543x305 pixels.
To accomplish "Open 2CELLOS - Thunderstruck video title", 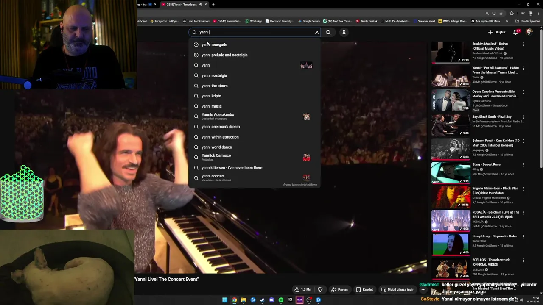I will (x=491, y=262).
